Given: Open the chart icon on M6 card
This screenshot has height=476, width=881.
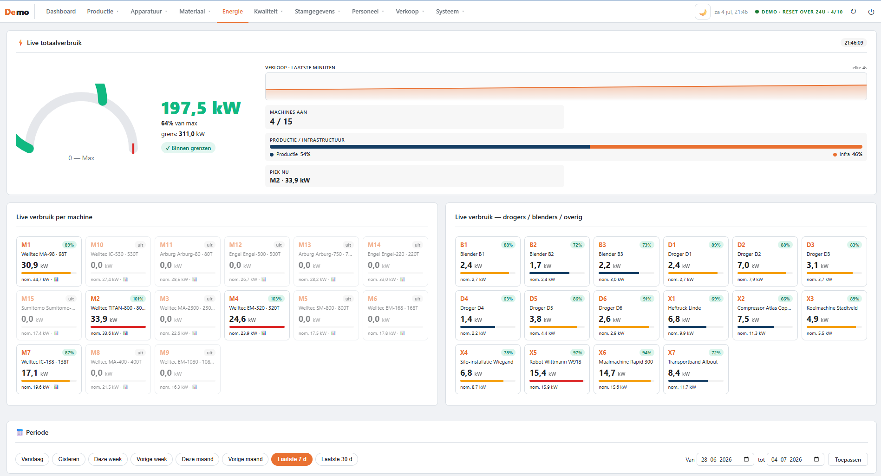Looking at the screenshot, I should 403,333.
